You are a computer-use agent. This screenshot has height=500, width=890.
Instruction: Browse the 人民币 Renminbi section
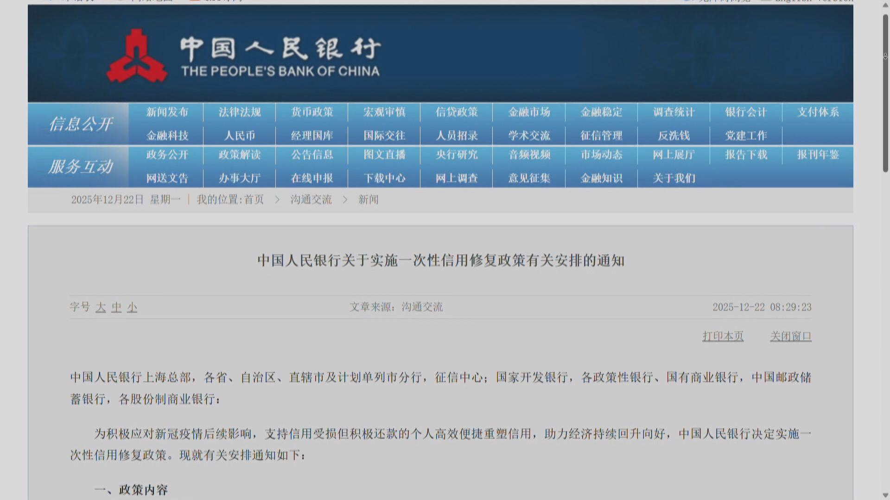238,135
